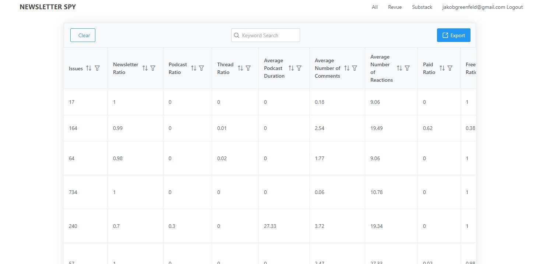539x264 pixels.
Task: Select Podcast Ratio value 0.3
Action: click(172, 226)
